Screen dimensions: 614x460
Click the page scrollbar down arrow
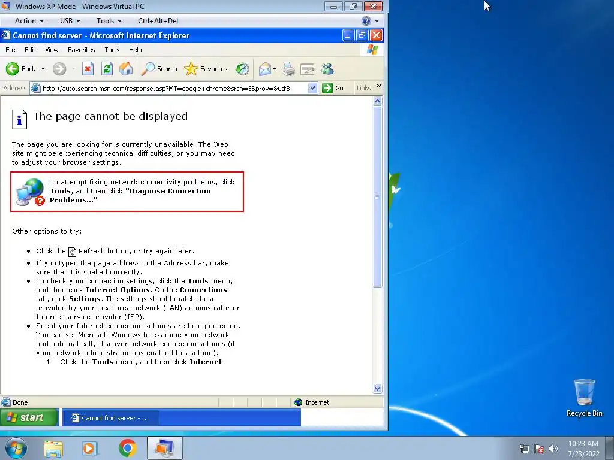[x=378, y=388]
